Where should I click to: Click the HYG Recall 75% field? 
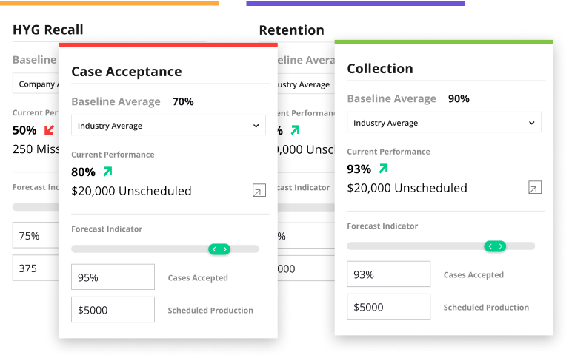tap(36, 235)
